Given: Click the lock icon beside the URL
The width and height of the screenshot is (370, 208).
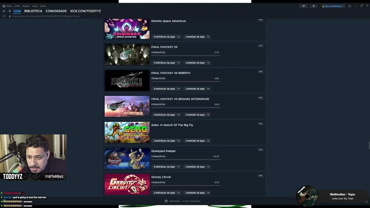Looking at the screenshot, I should coord(10,16).
